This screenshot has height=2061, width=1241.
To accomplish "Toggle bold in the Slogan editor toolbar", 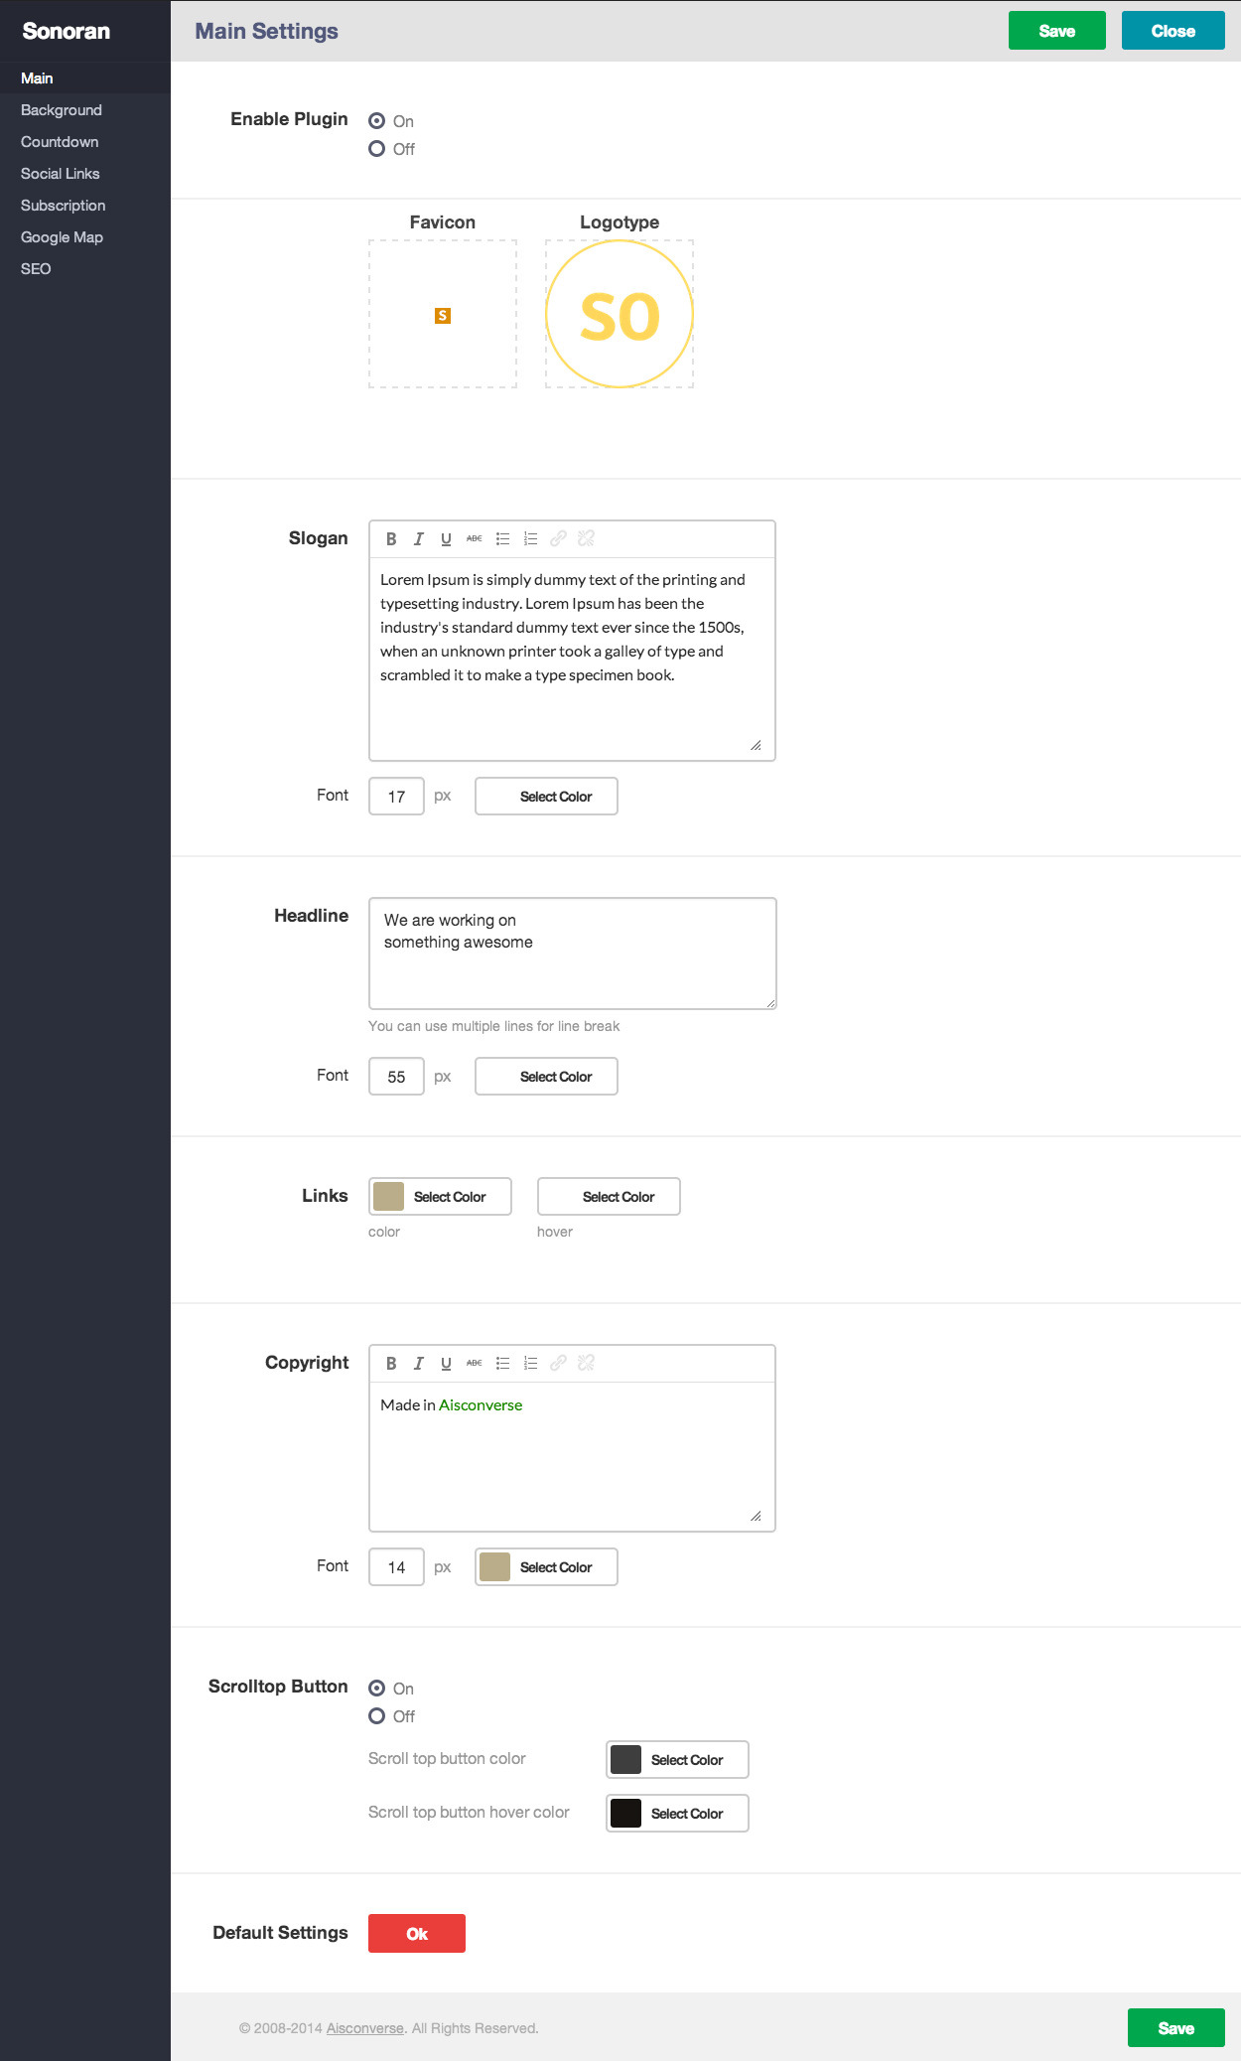I will point(391,539).
